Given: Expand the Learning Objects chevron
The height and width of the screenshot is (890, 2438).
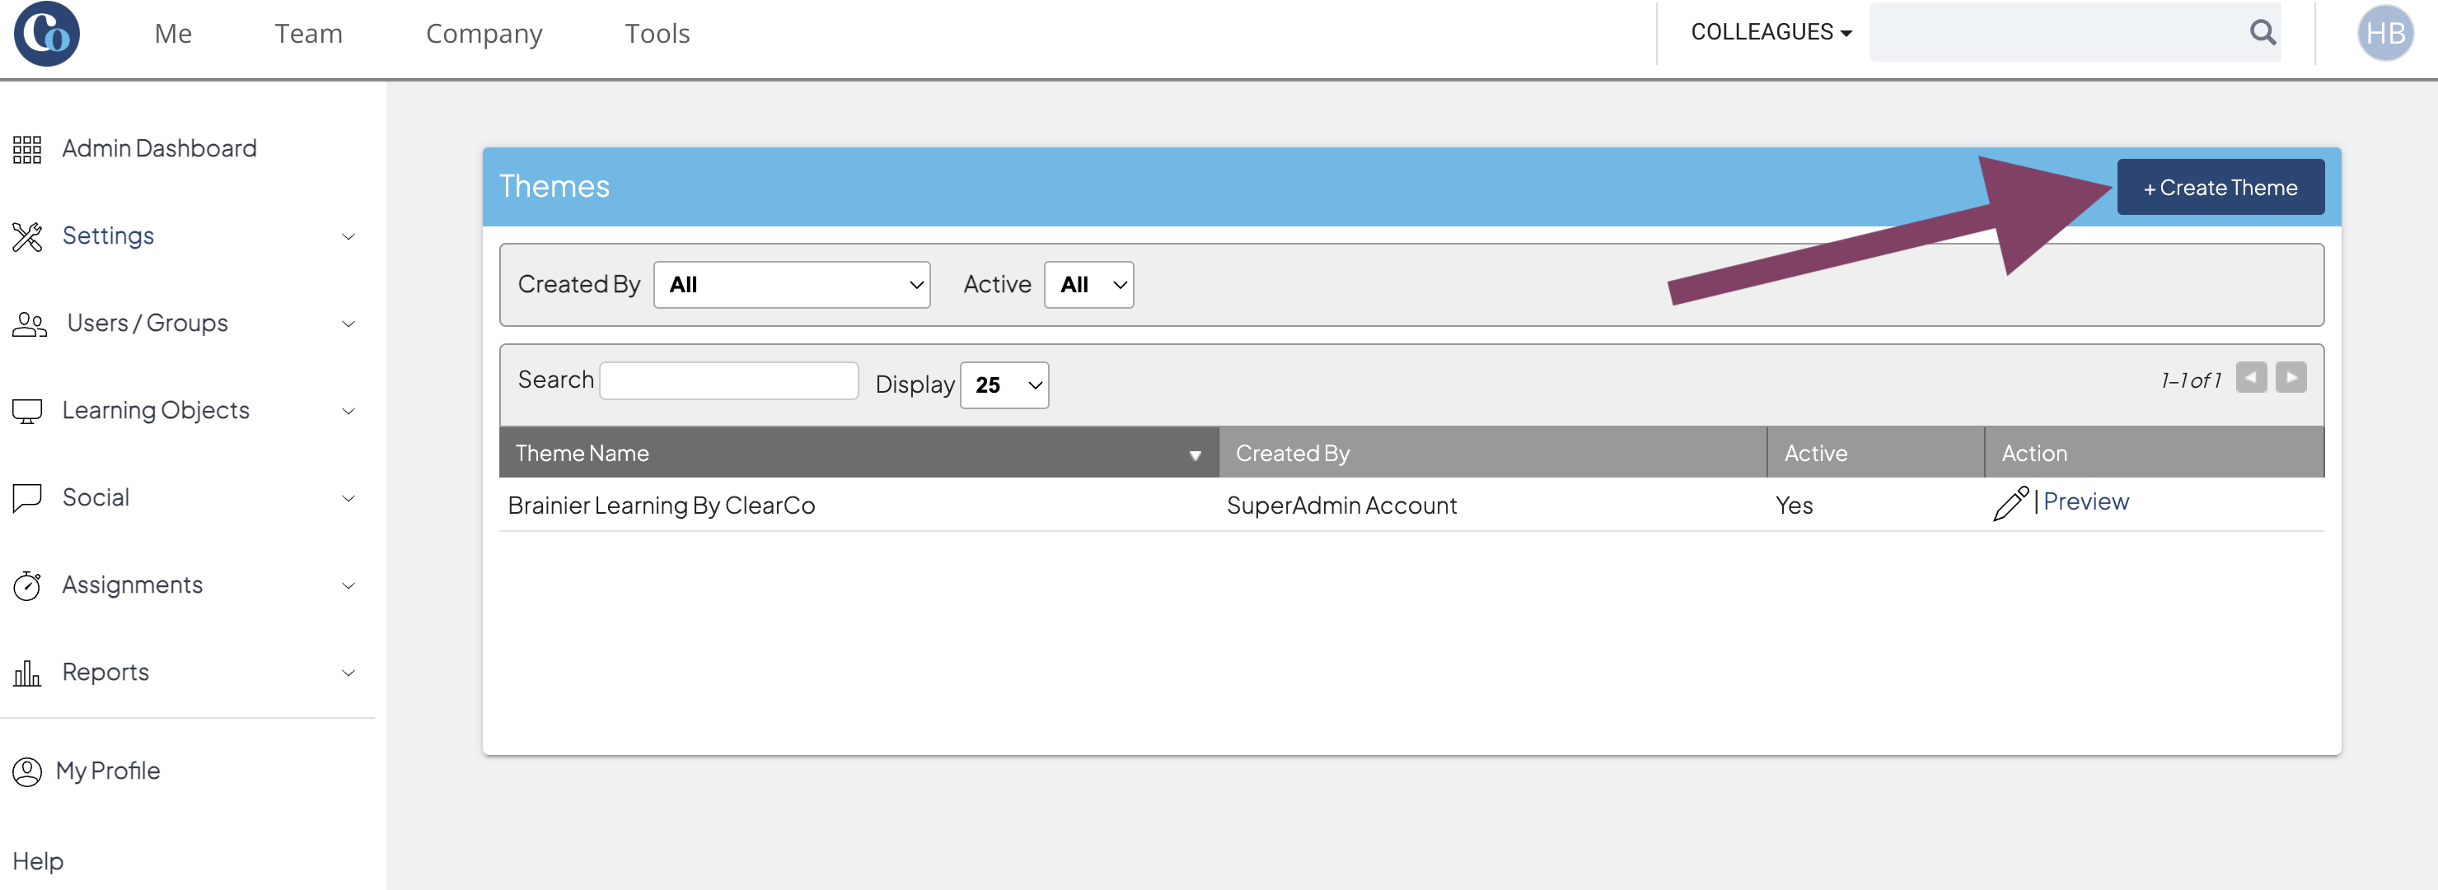Looking at the screenshot, I should 349,412.
